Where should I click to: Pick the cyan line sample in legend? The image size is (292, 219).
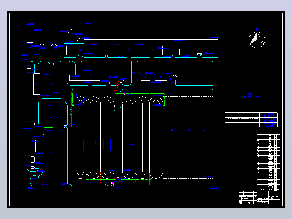(243, 116)
